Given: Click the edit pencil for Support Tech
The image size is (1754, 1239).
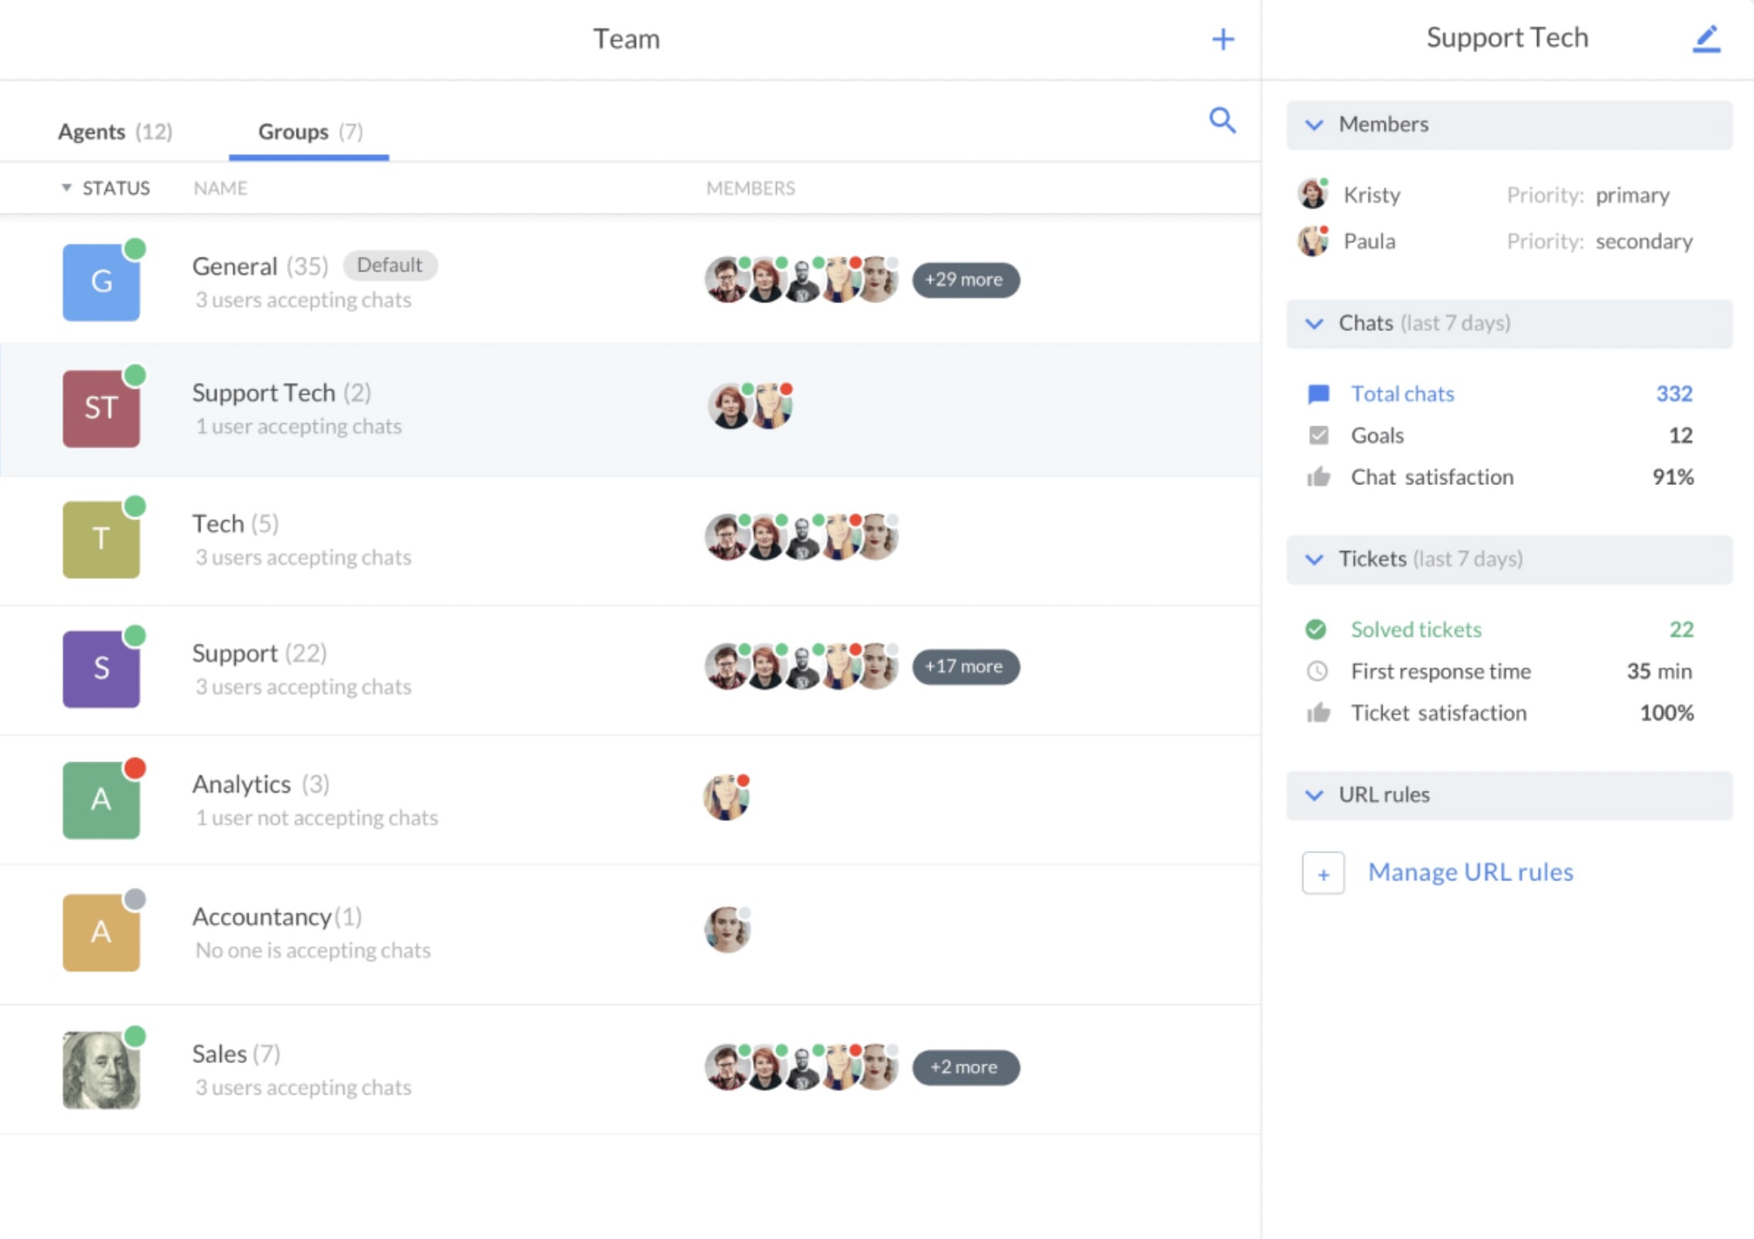Looking at the screenshot, I should click(1706, 39).
